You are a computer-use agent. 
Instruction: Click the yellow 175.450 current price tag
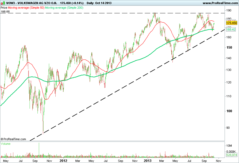tap(231, 23)
